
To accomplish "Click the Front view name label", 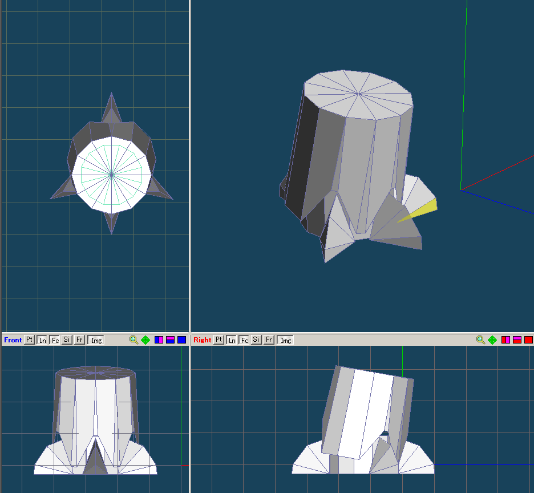I will (13, 340).
